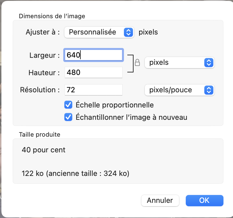Open the pixels unit dropdown beside the lock

point(179,63)
